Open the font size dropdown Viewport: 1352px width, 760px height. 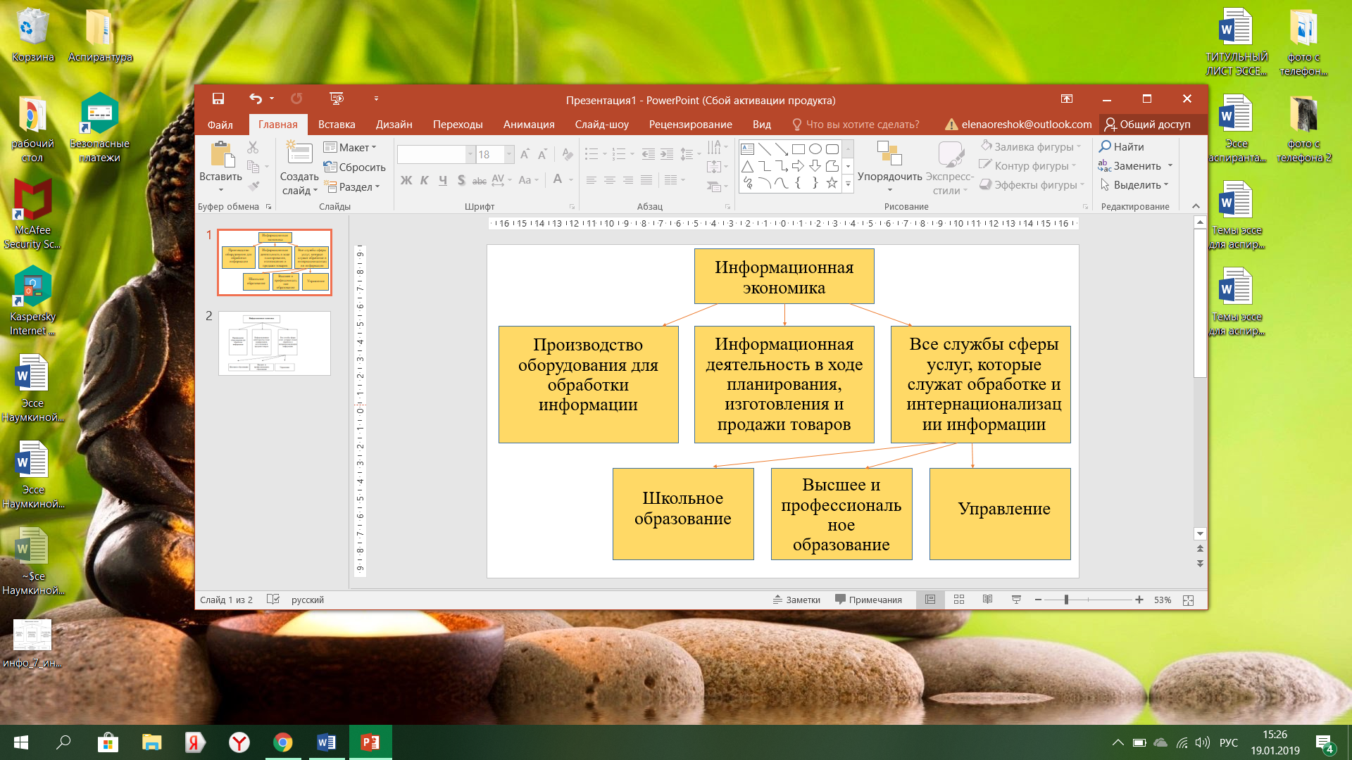click(508, 154)
